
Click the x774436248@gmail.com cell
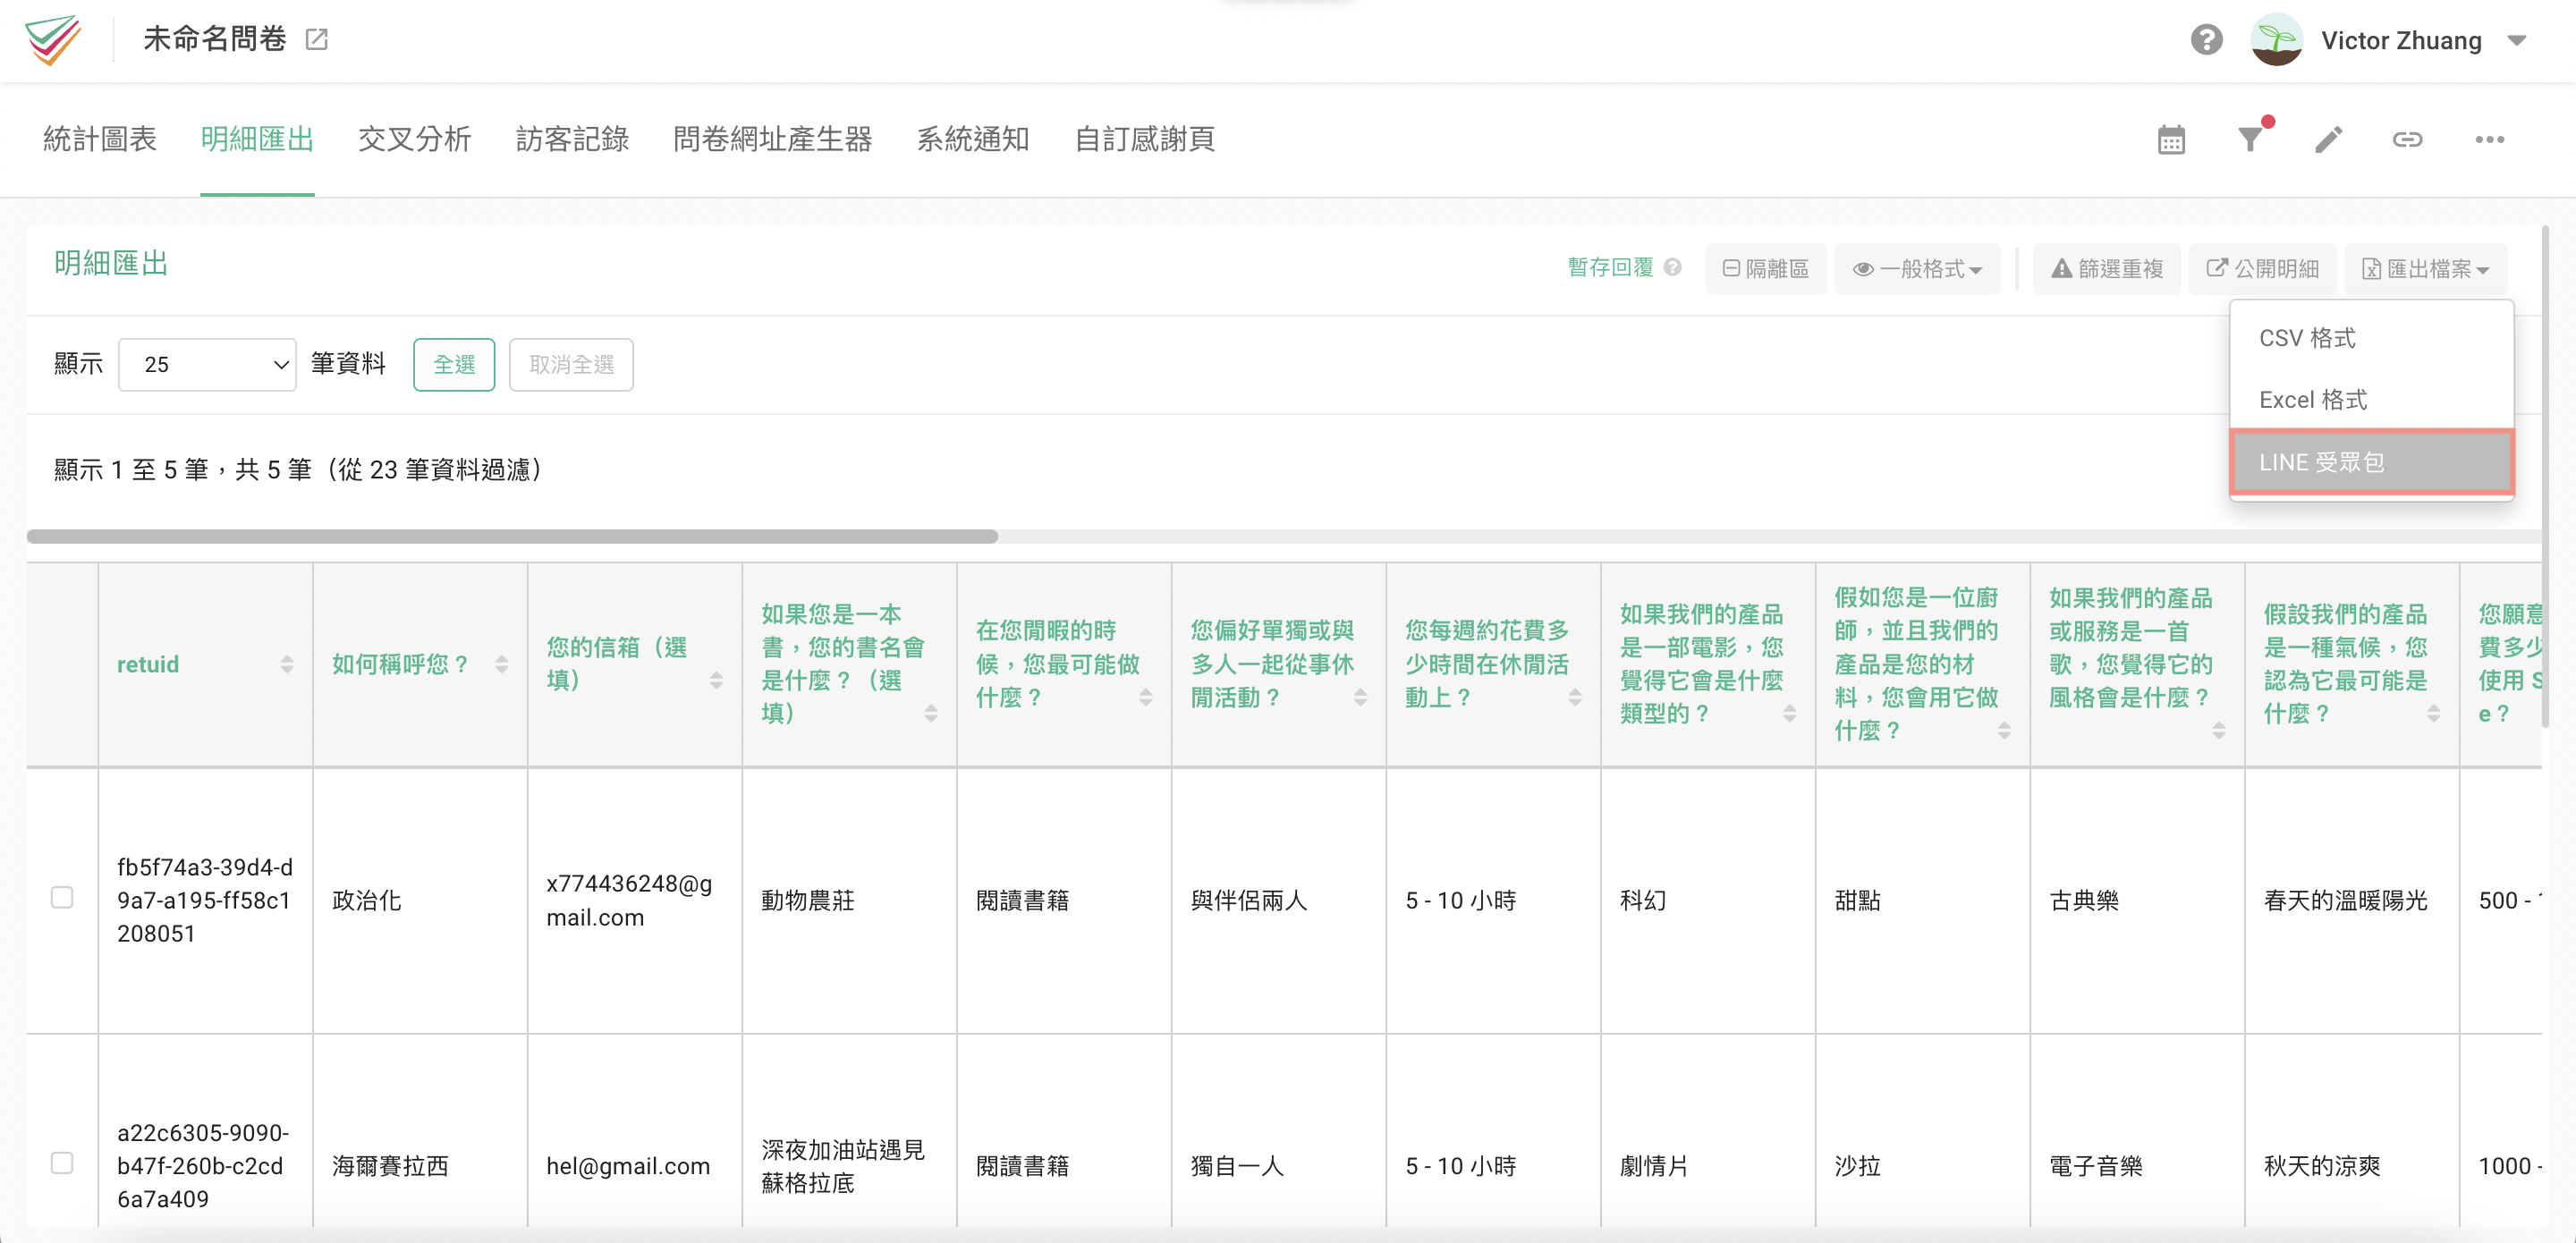click(634, 900)
